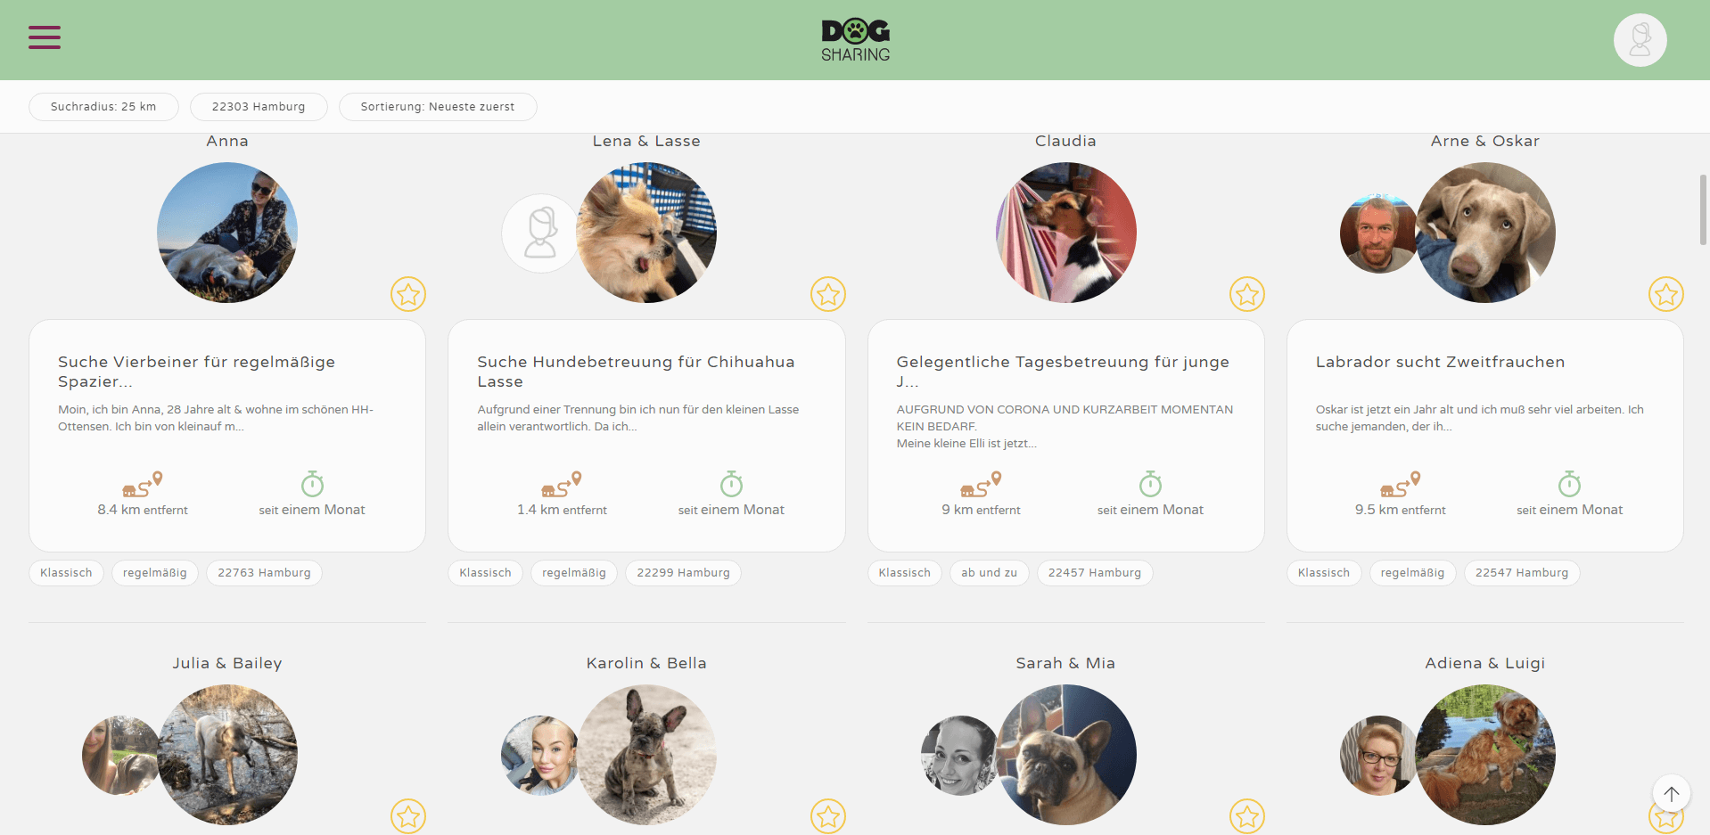Click Karolin & Bella's dog photo
1710x835 pixels.
coord(646,755)
